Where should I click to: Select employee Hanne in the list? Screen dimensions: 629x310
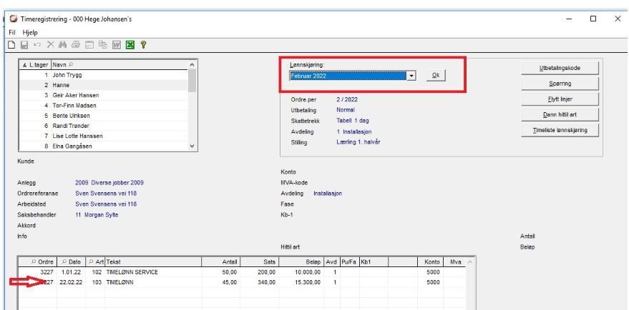pyautogui.click(x=104, y=85)
